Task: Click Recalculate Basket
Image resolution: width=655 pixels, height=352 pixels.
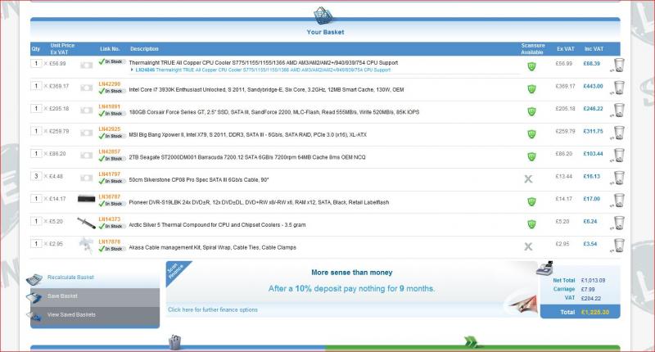Action: click(70, 278)
